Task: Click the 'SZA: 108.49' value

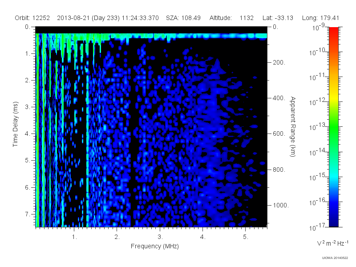Action: (x=183, y=18)
